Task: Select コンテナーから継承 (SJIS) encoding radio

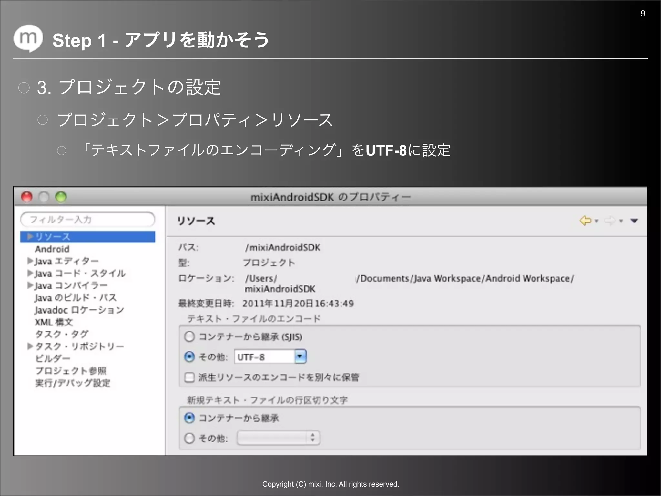Action: (189, 337)
